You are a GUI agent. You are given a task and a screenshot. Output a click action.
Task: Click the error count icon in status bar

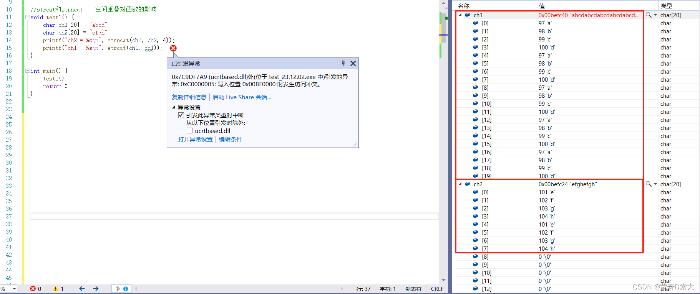33,289
